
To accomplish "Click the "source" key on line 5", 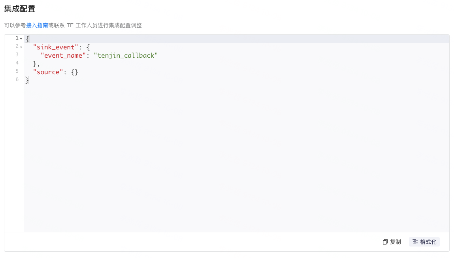I will [x=48, y=72].
